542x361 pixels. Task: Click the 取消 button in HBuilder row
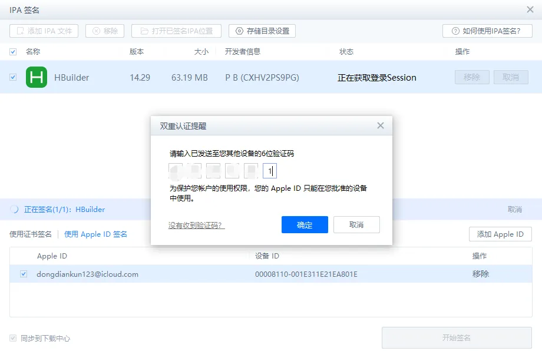[511, 77]
